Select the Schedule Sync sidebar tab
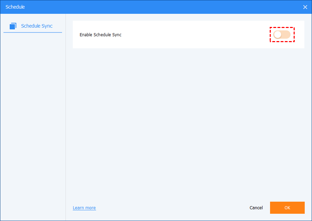The width and height of the screenshot is (312, 221). (x=33, y=26)
